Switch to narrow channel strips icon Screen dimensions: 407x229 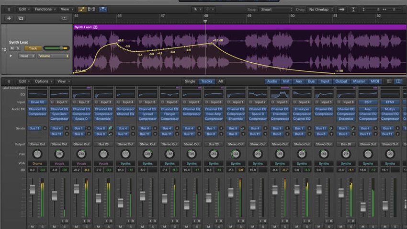389,81
